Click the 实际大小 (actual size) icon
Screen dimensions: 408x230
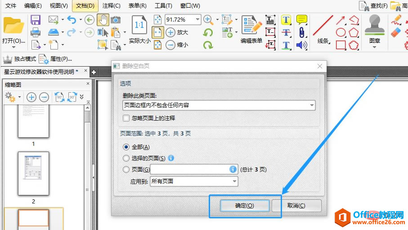tap(139, 25)
